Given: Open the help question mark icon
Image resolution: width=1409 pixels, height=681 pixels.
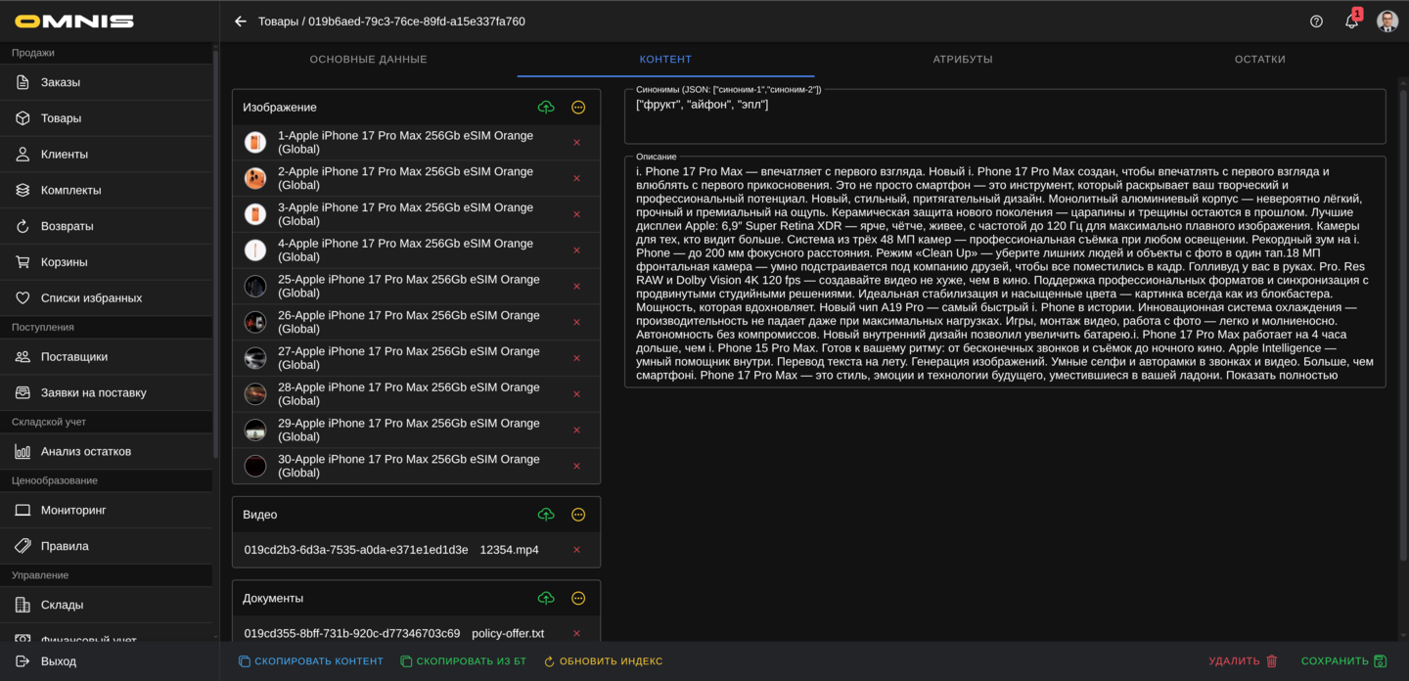Looking at the screenshot, I should pyautogui.click(x=1316, y=22).
